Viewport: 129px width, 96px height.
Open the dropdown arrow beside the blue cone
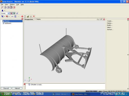point(5,10)
